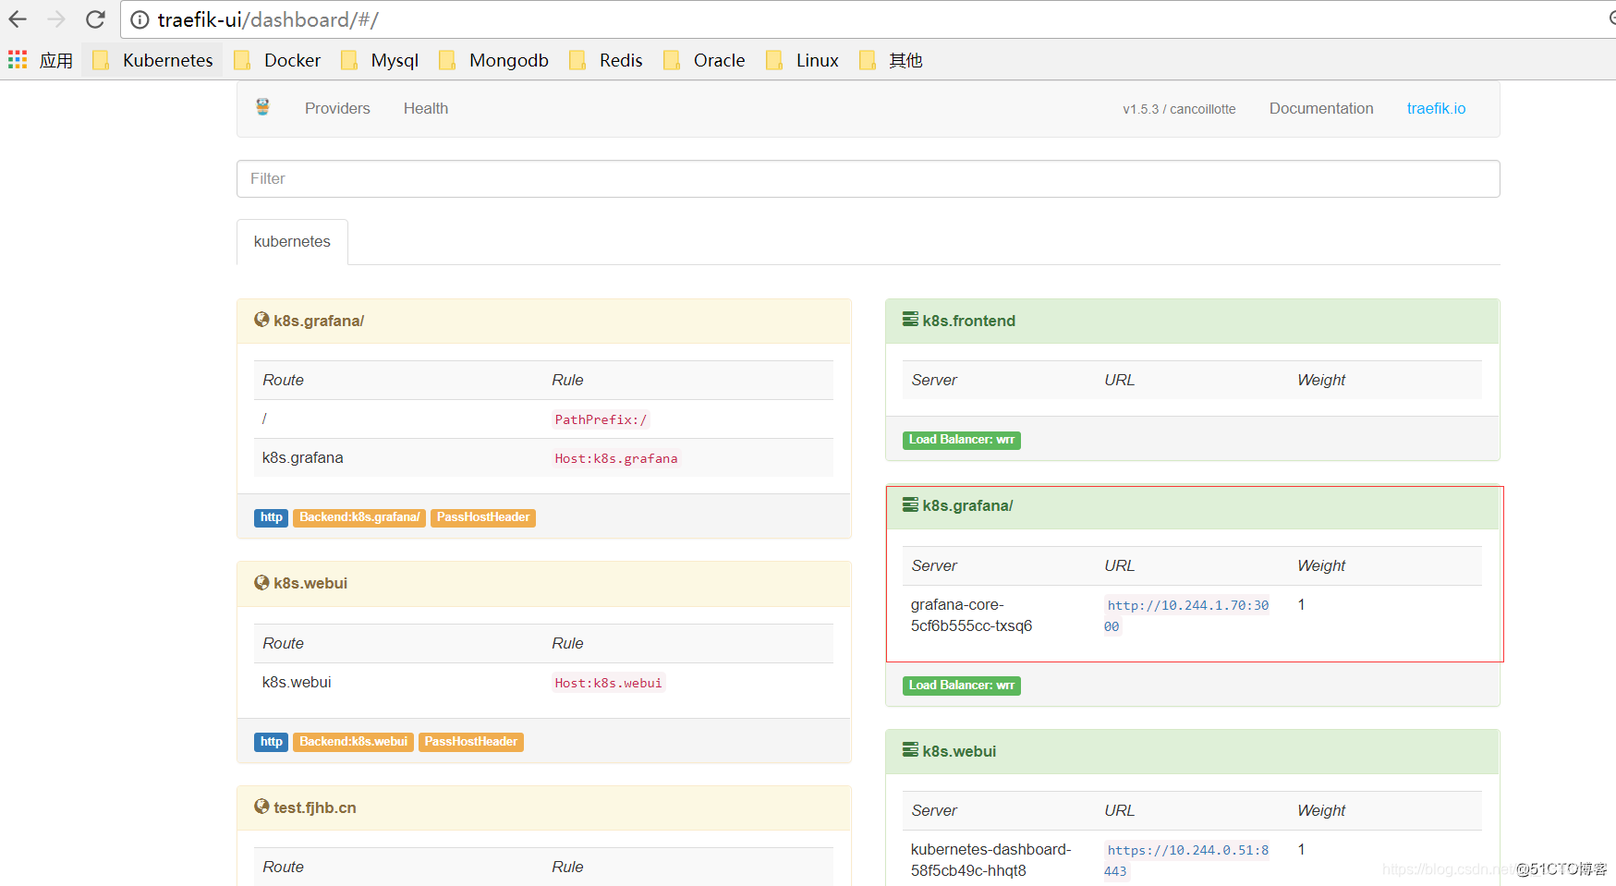Click the browser address bar

point(869,19)
